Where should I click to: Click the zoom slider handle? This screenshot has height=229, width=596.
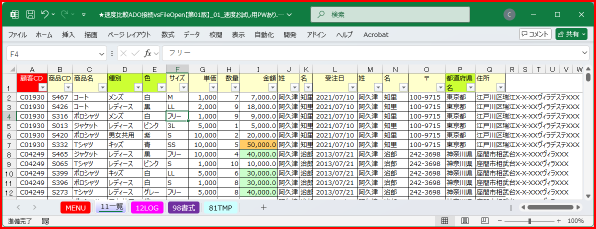coord(530,220)
